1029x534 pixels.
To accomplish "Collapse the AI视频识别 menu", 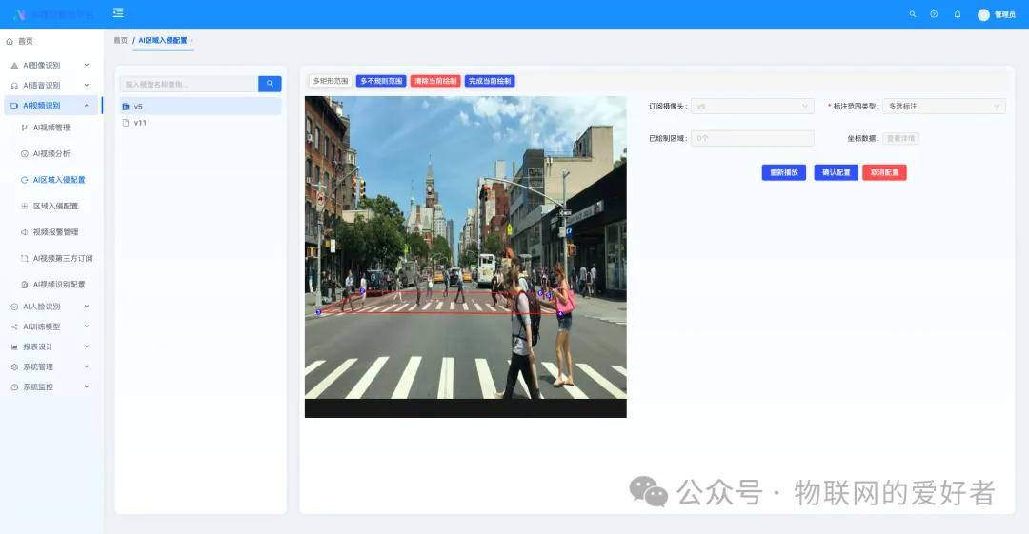I will [50, 105].
